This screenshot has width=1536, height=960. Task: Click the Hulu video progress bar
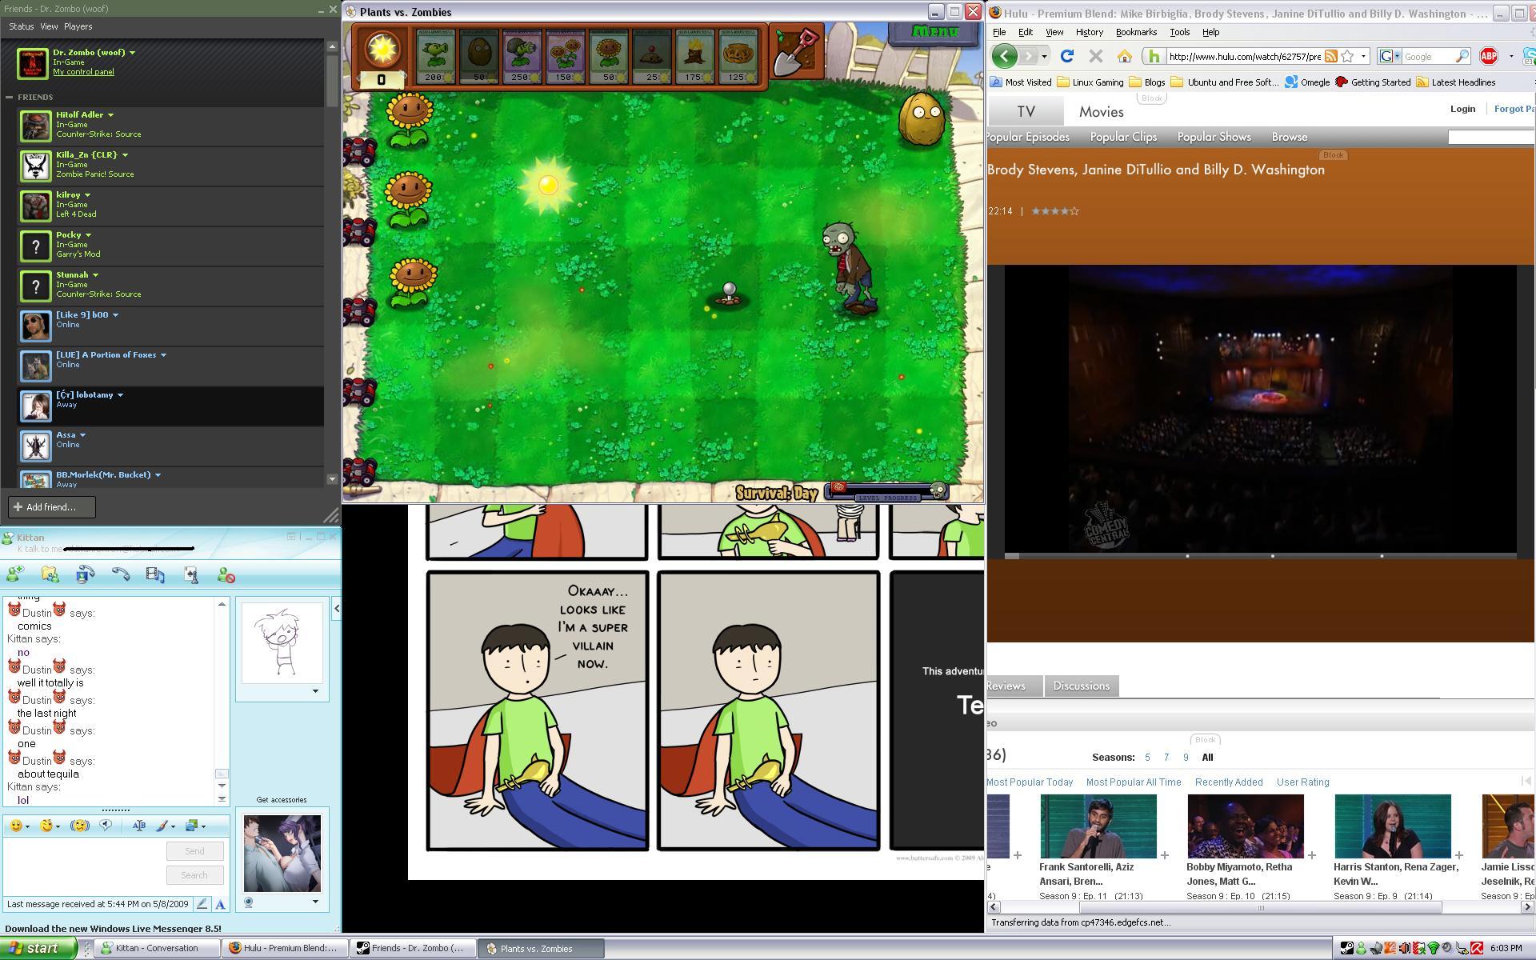tap(1260, 556)
